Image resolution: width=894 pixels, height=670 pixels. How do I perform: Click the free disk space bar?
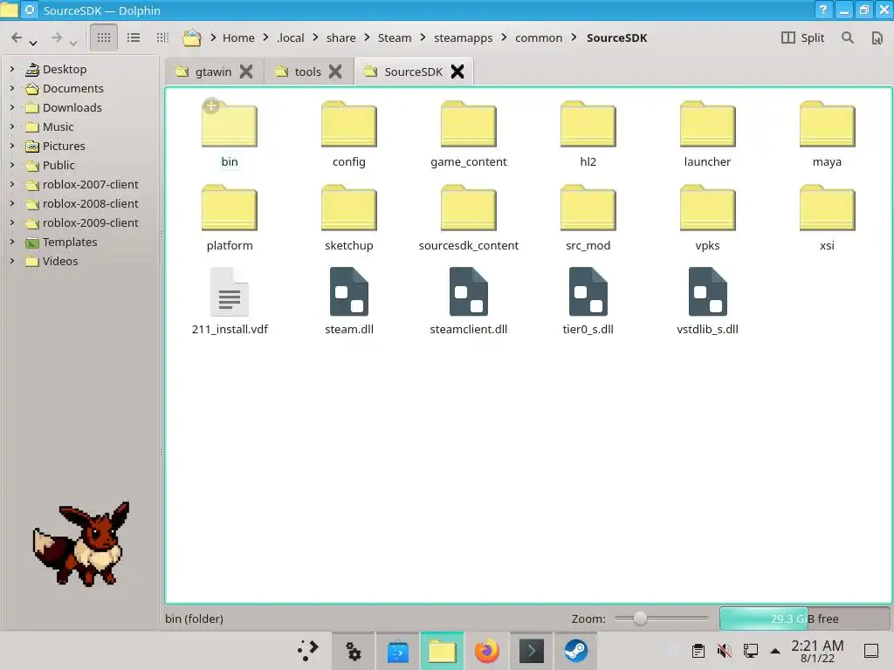(x=804, y=619)
